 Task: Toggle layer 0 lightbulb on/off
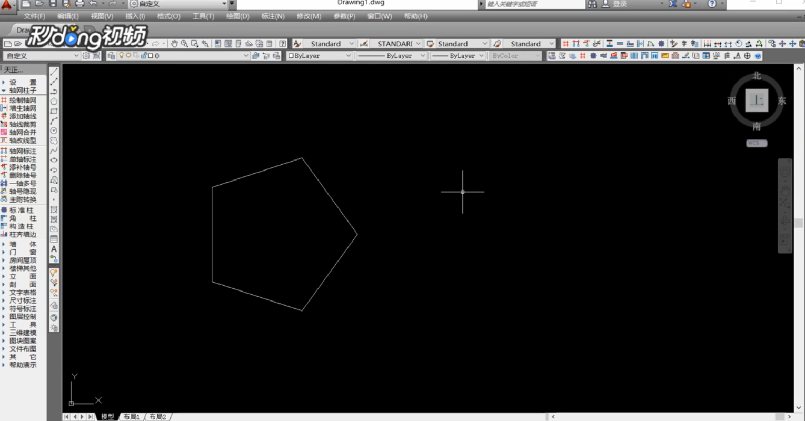pyautogui.click(x=122, y=55)
